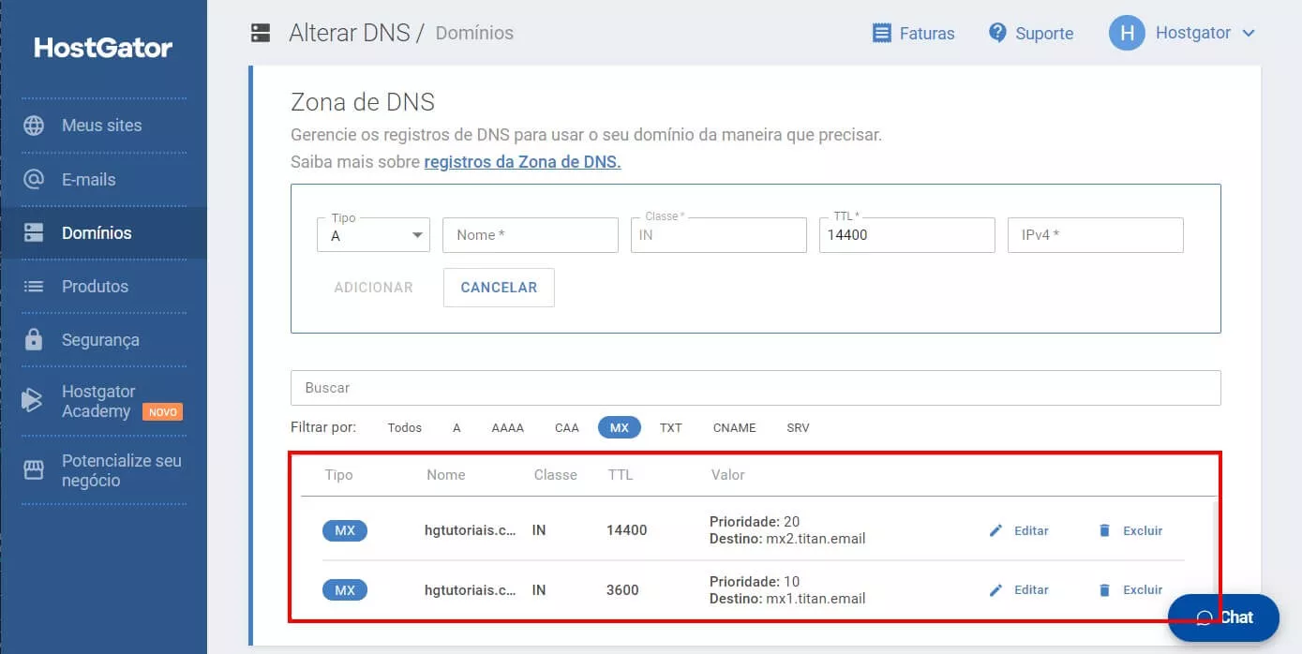Click the TTL column header

point(620,475)
